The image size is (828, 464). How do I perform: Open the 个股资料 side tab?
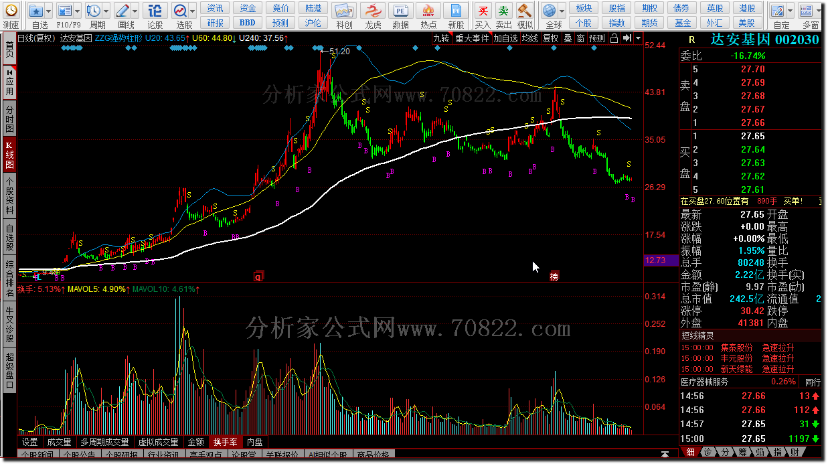point(9,196)
